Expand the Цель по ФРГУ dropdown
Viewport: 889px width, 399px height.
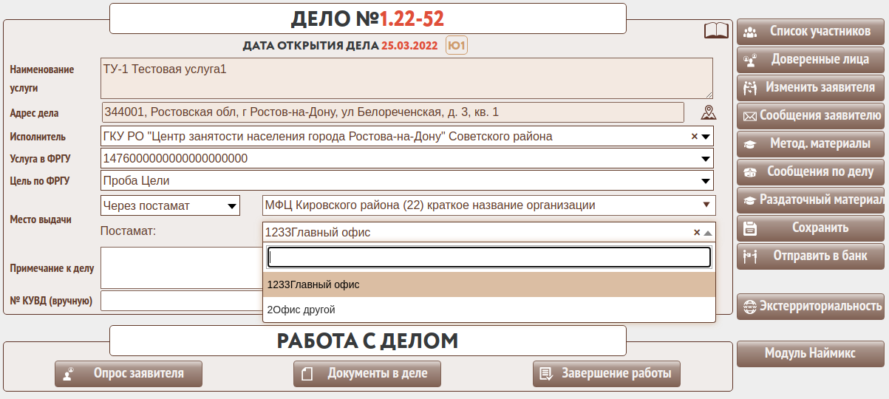pyautogui.click(x=706, y=181)
